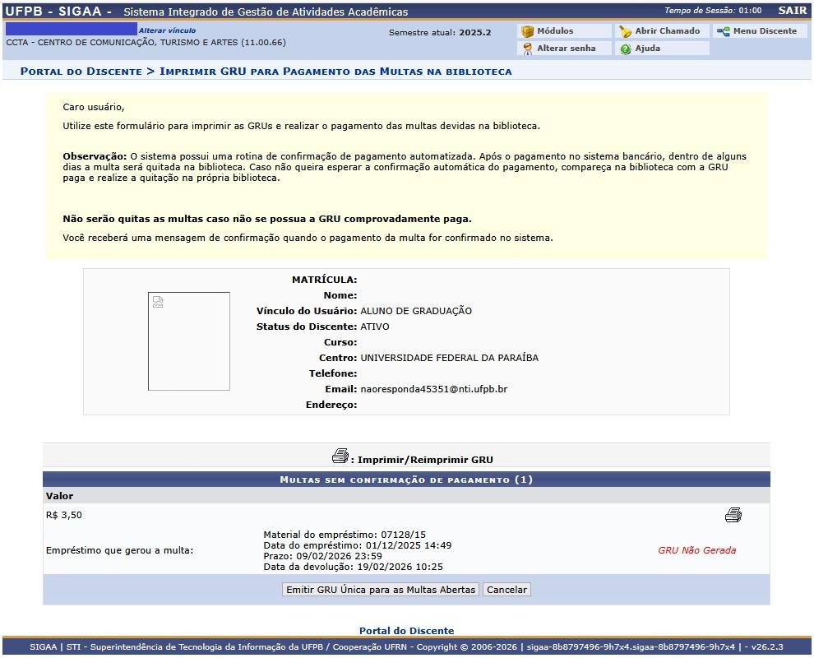Click the green Ajuda help icon
Viewport: 814px width, 658px height.
click(625, 49)
